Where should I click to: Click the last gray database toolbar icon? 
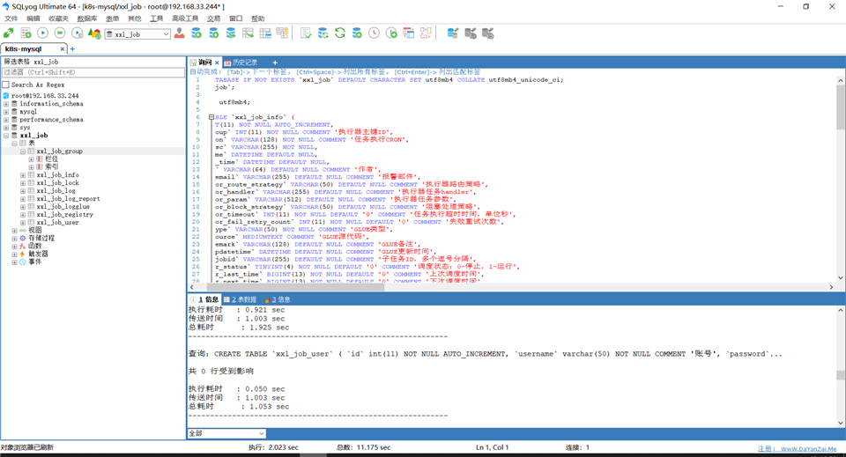[x=487, y=33]
